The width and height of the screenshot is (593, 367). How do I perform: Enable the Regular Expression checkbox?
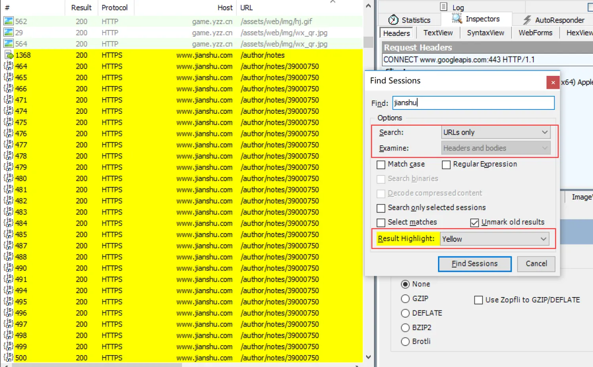pos(446,164)
